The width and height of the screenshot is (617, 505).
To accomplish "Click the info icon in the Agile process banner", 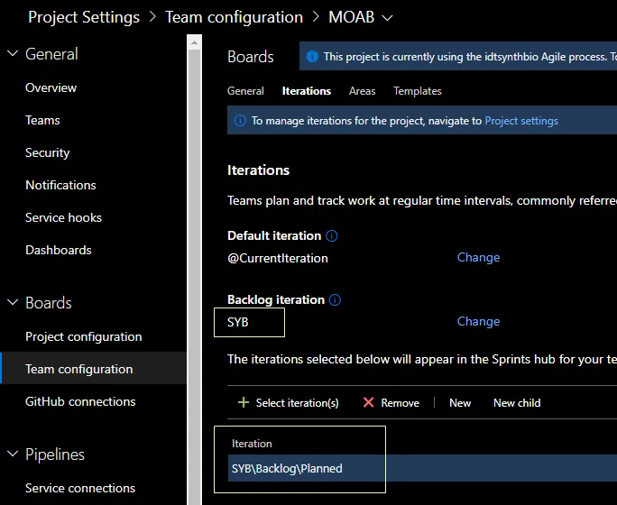I will click(312, 57).
